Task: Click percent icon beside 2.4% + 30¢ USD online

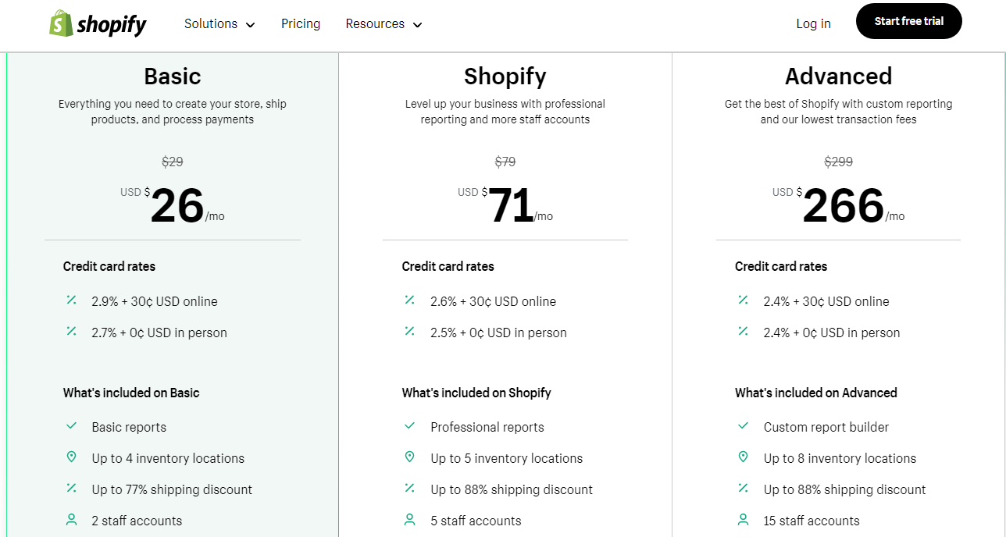Action: 743,301
